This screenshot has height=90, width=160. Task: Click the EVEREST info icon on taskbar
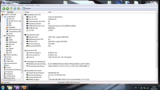(24, 88)
